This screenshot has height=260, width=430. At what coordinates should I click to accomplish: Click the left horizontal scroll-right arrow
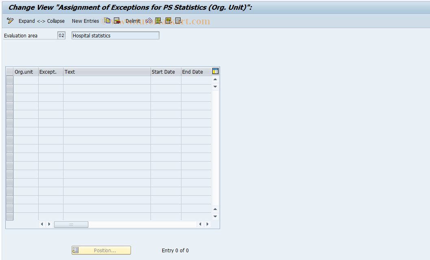[49, 224]
